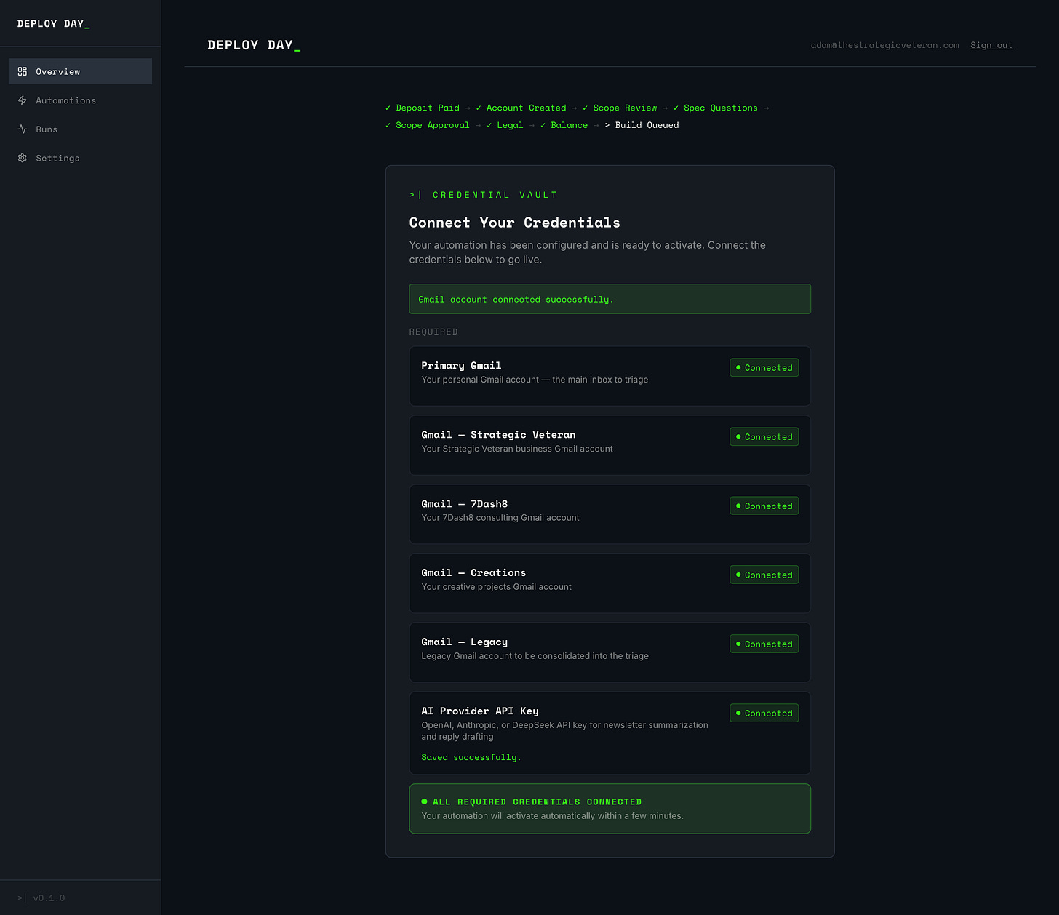This screenshot has height=915, width=1059.
Task: Click Connected badge for Legacy Gmail
Action: pos(764,644)
